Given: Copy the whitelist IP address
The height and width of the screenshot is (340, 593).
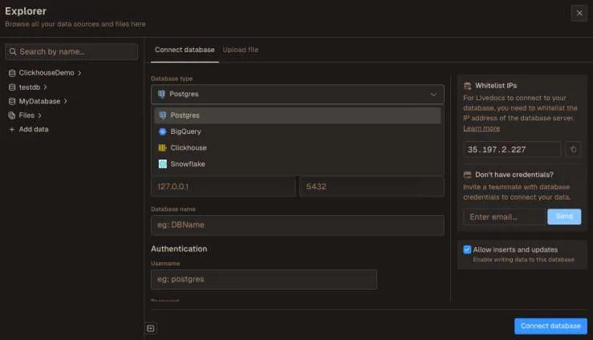Looking at the screenshot, I should 573,149.
